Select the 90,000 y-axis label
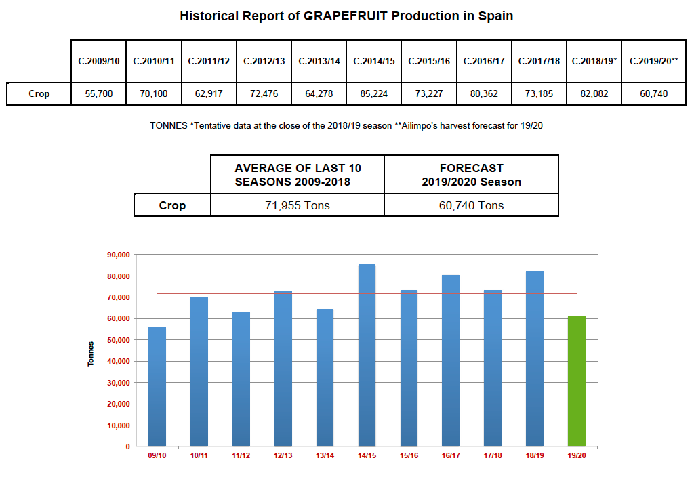 pyautogui.click(x=117, y=255)
